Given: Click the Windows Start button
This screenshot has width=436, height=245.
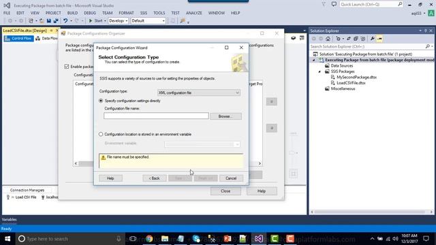Looking at the screenshot, I should [7, 239].
